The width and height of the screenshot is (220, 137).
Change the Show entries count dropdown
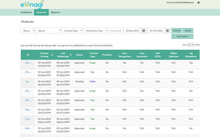[190, 45]
